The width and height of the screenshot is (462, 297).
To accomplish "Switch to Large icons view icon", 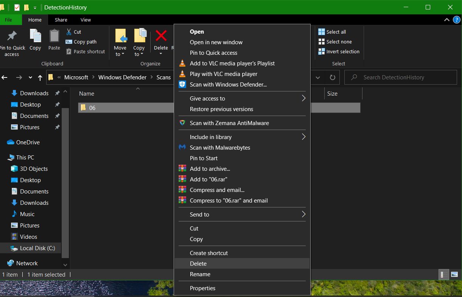I will tap(454, 274).
